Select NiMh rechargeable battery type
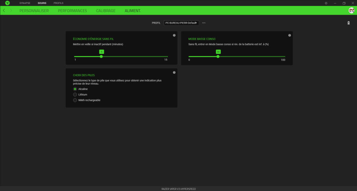This screenshot has height=191, width=357. pyautogui.click(x=75, y=100)
